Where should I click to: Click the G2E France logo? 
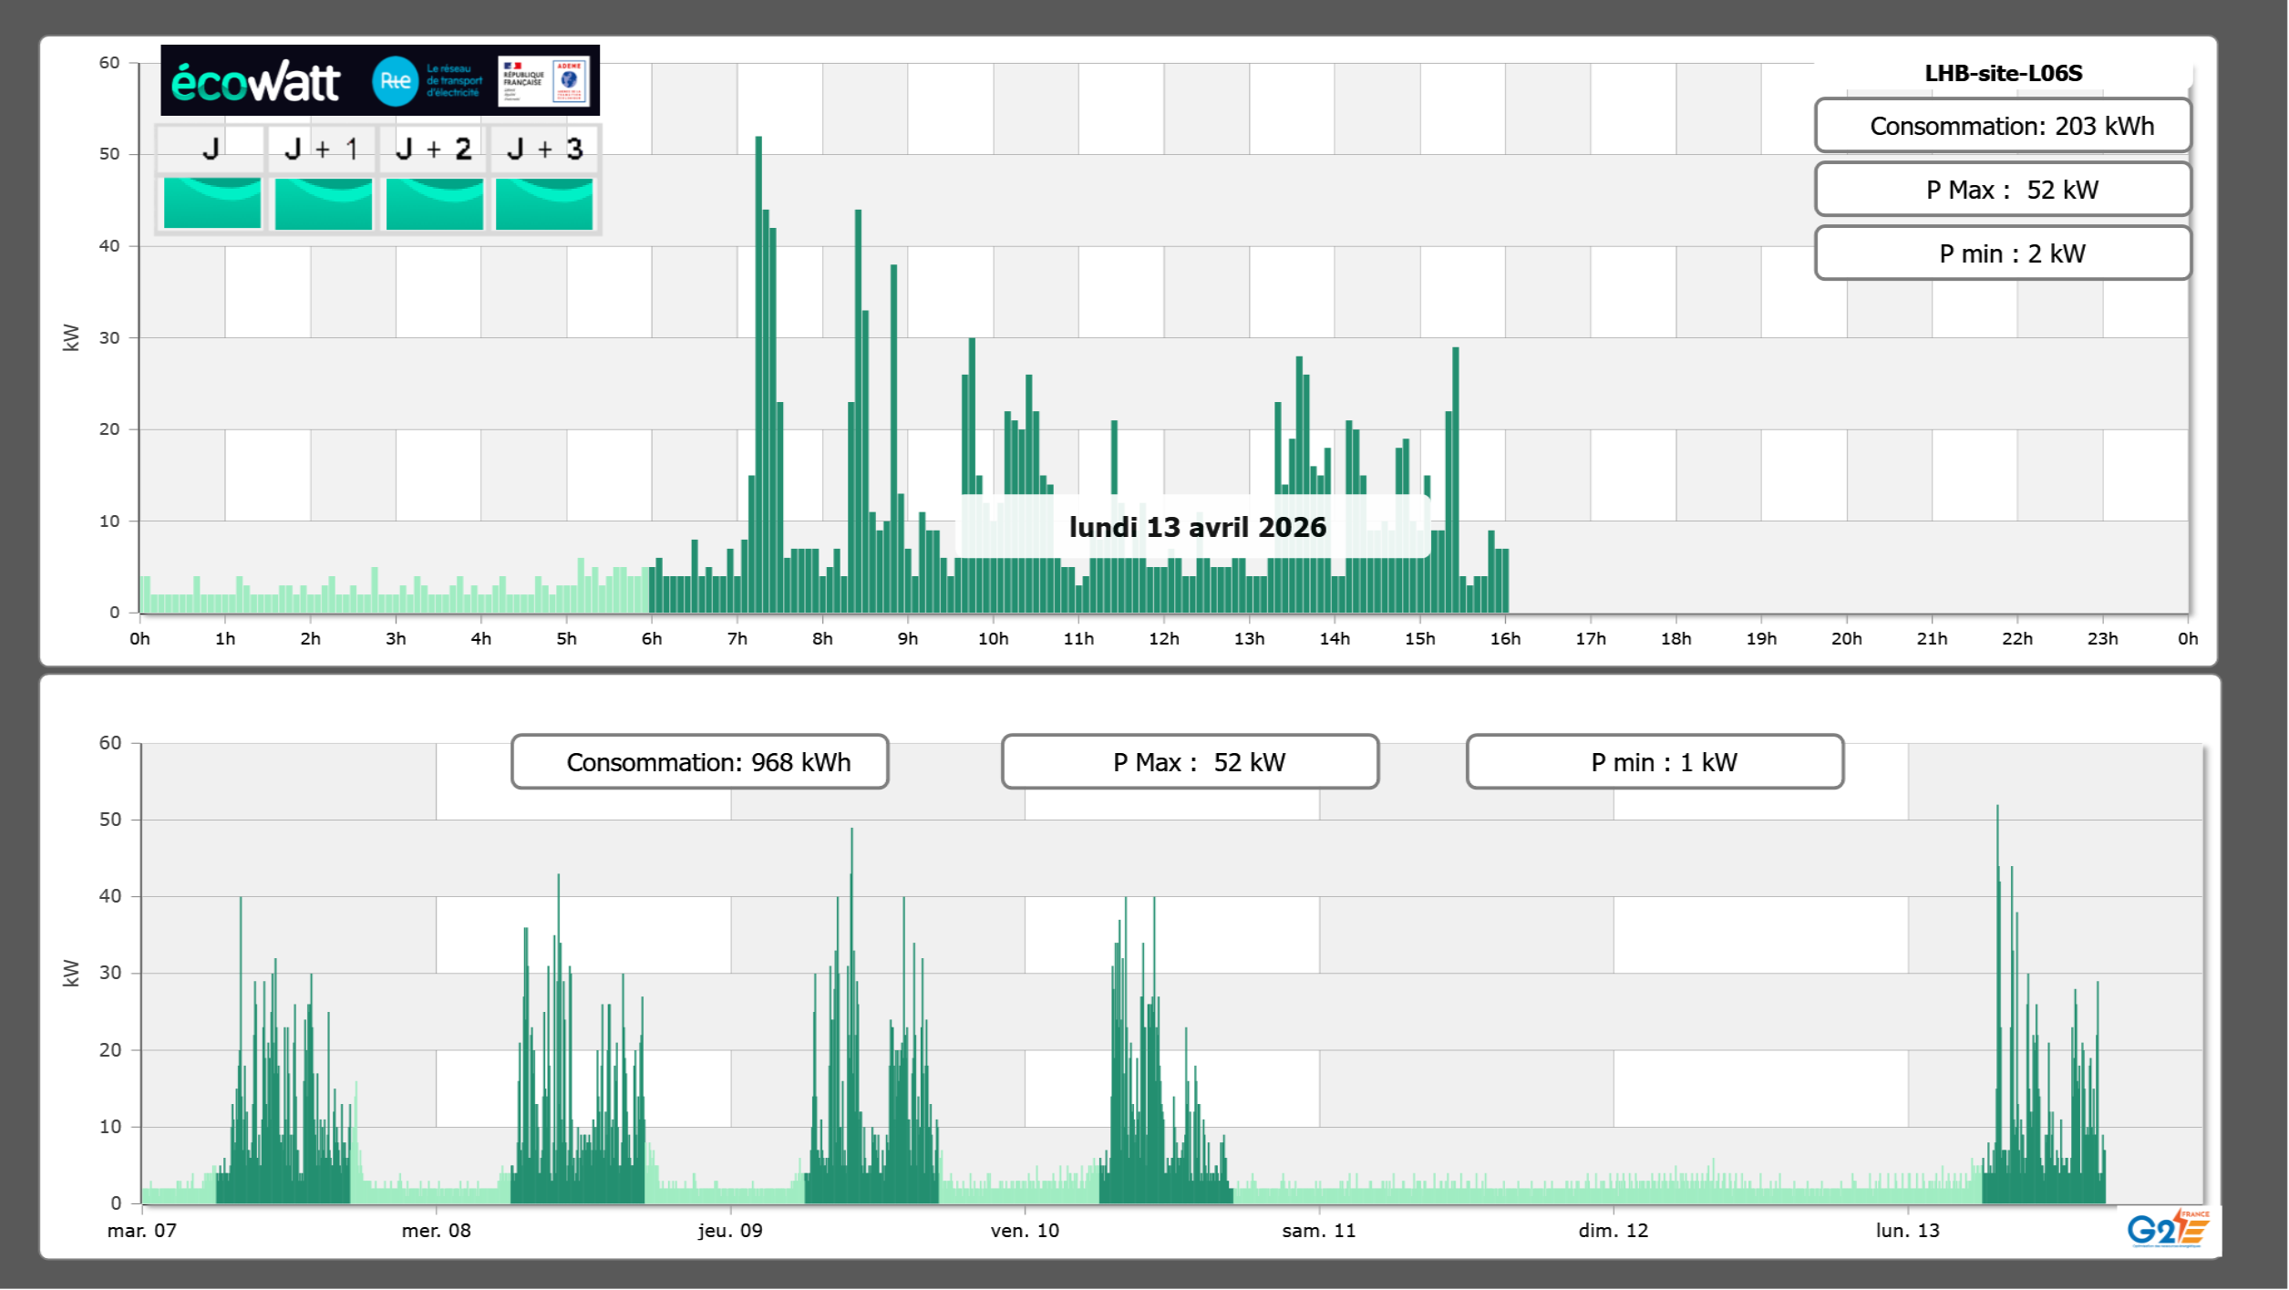coord(2167,1229)
